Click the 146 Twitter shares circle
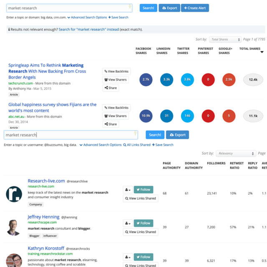The width and height of the screenshot is (267, 267). tap(187, 116)
